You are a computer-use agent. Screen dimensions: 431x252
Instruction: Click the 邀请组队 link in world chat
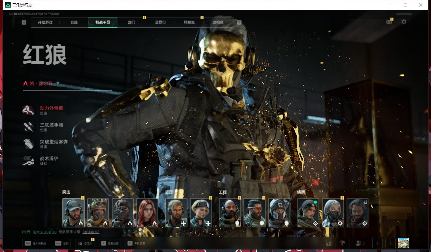pyautogui.click(x=90, y=232)
